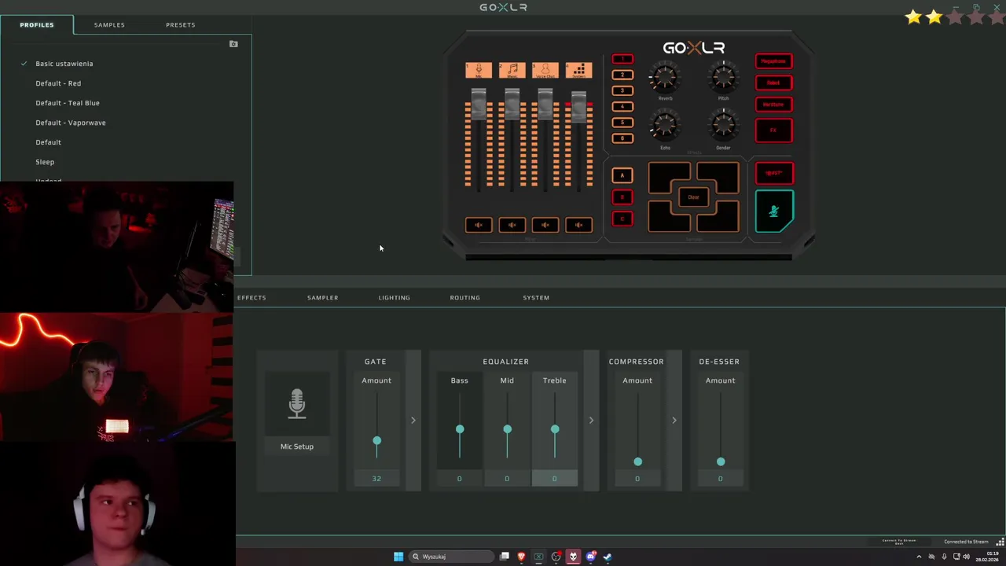
Task: Select effects preset 6
Action: pyautogui.click(x=622, y=138)
